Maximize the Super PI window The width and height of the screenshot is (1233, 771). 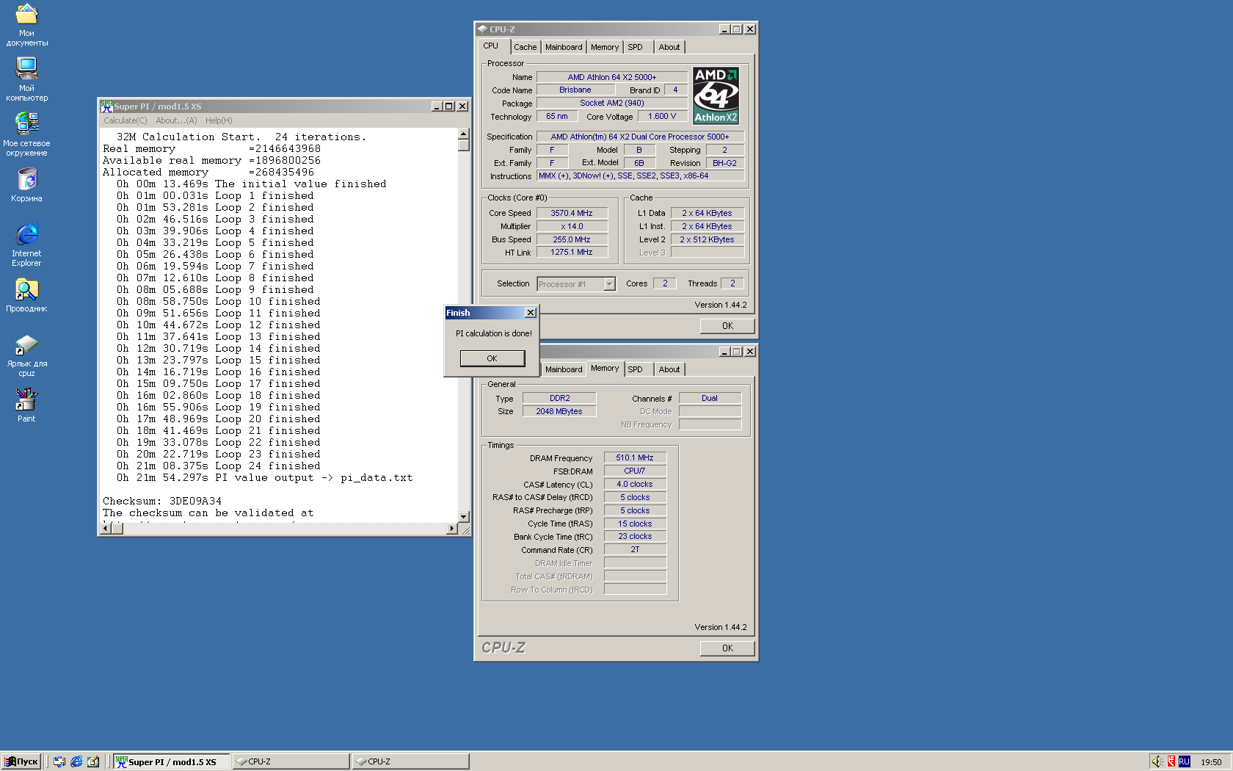coord(449,106)
